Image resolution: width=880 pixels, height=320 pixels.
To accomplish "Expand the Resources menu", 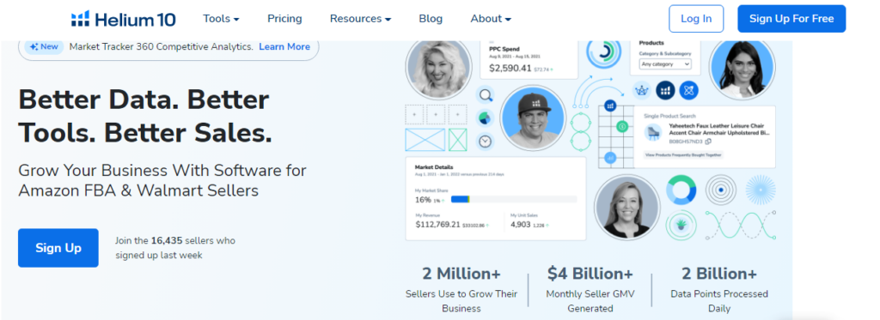I will (x=360, y=19).
